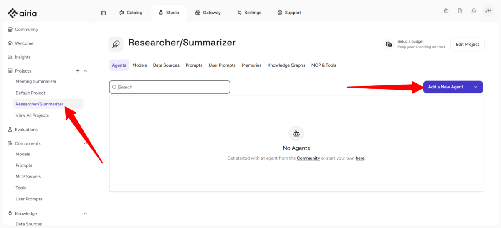
Task: Open the notifications bell
Action: click(x=473, y=11)
